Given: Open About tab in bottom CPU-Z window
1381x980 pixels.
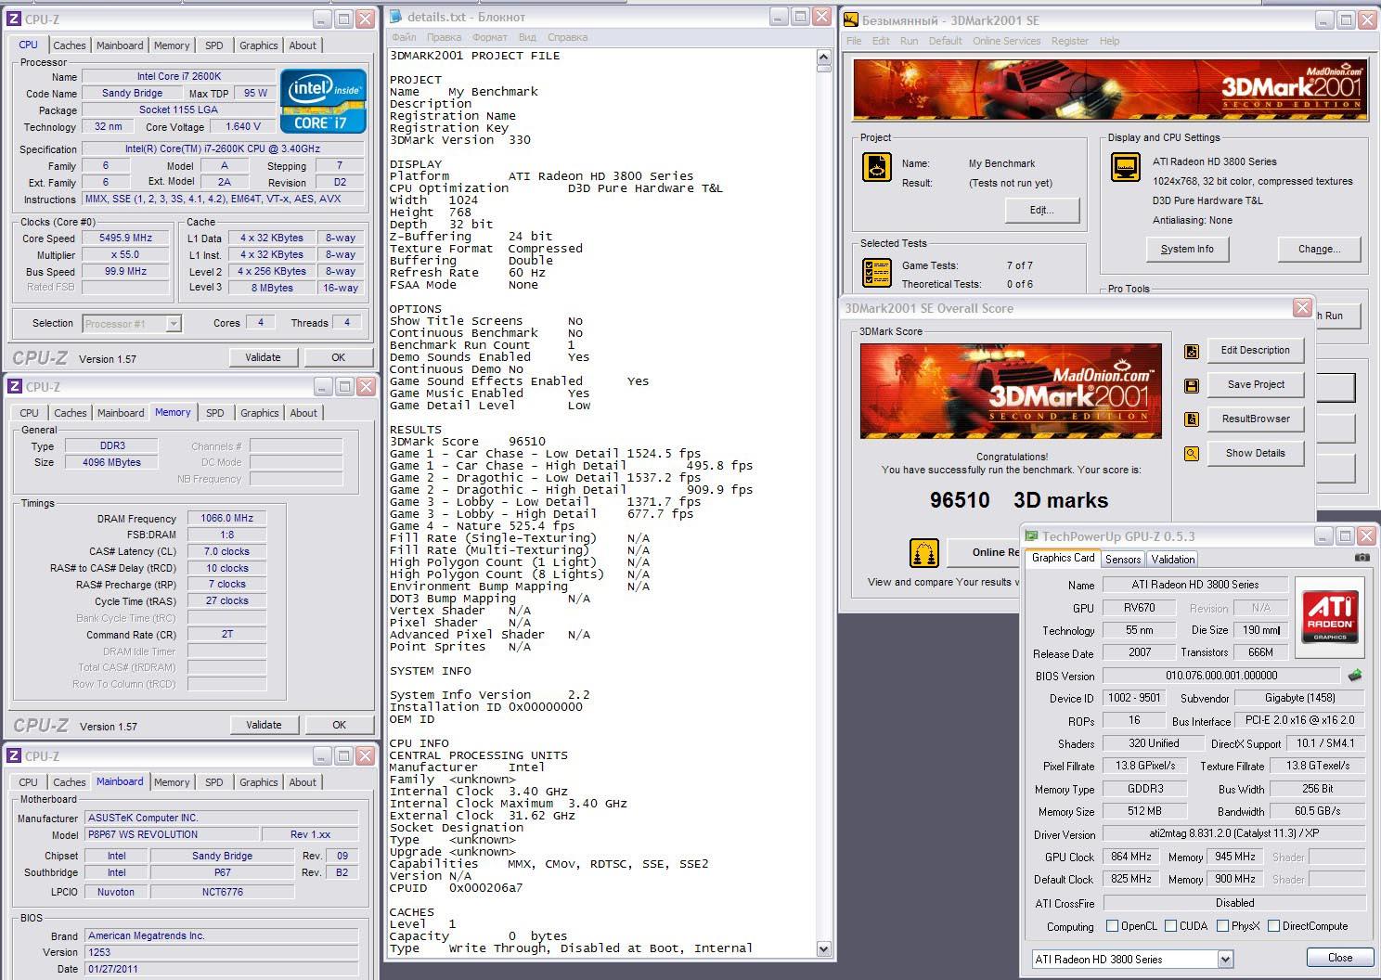Looking at the screenshot, I should 303,782.
